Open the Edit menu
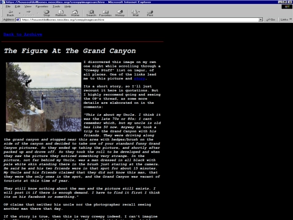The image size is (293, 220). pyautogui.click(x=17, y=7)
